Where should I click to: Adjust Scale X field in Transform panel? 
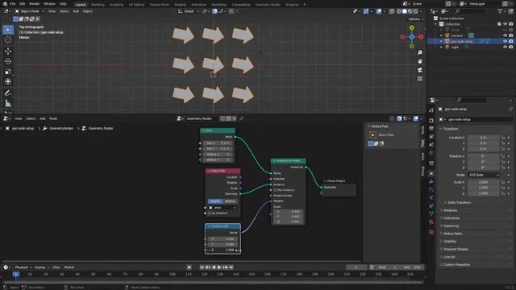coord(483,182)
